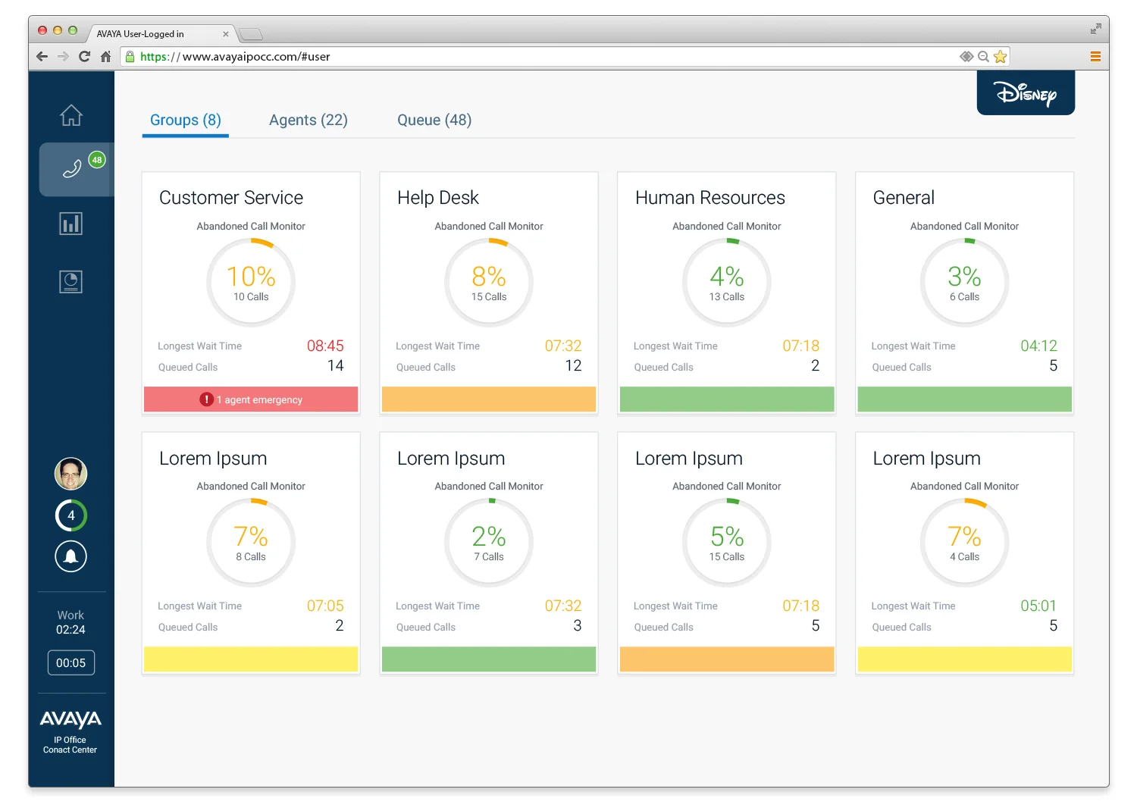Click the 3% abandoned call gauge
Screen dimensions: 1137x811
tap(965, 283)
